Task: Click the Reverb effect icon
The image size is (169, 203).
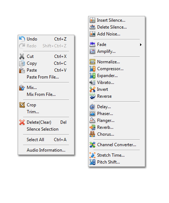Action: pyautogui.click(x=92, y=127)
